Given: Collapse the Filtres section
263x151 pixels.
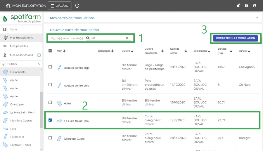Looking at the screenshot, I should click(39, 64).
